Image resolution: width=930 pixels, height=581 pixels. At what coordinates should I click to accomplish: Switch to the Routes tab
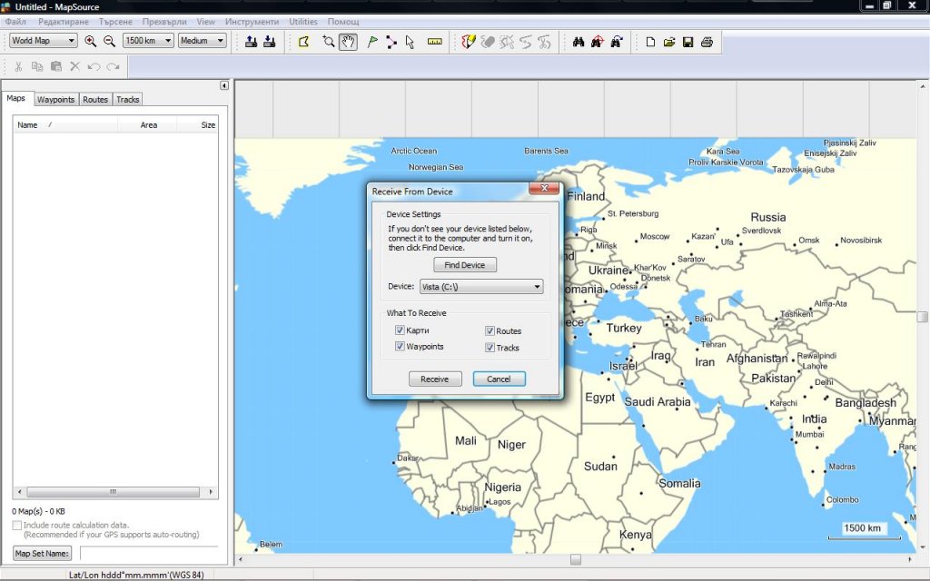pyautogui.click(x=95, y=100)
